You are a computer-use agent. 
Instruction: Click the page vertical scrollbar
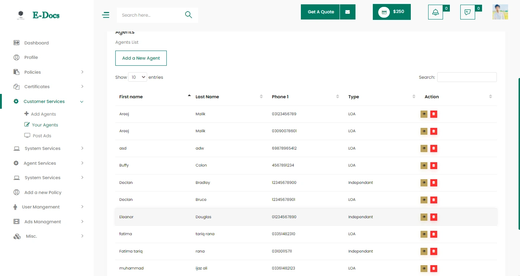(519, 154)
